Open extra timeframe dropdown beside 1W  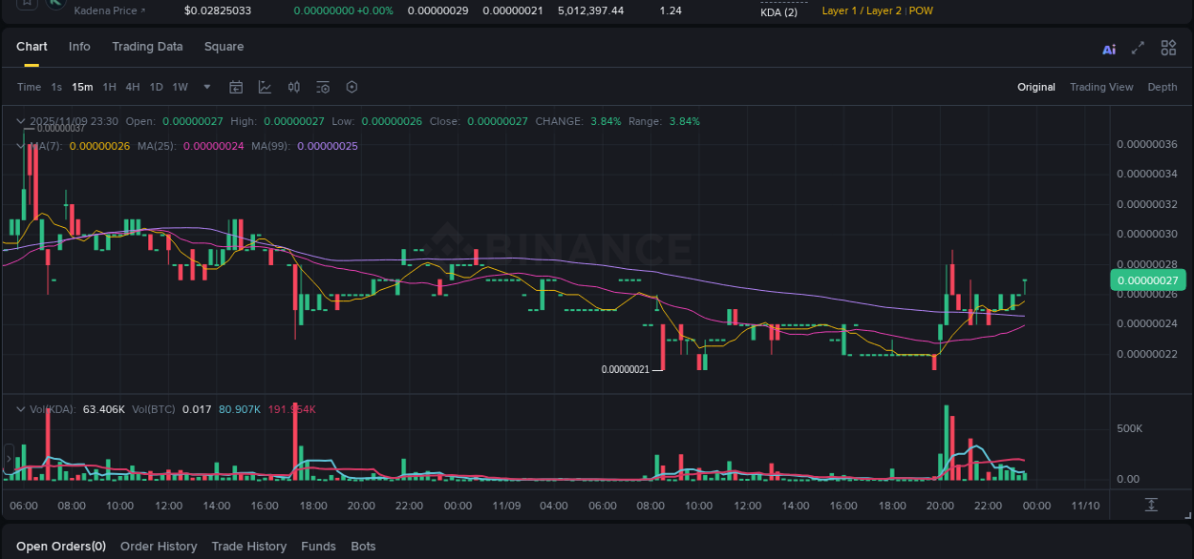pyautogui.click(x=205, y=87)
